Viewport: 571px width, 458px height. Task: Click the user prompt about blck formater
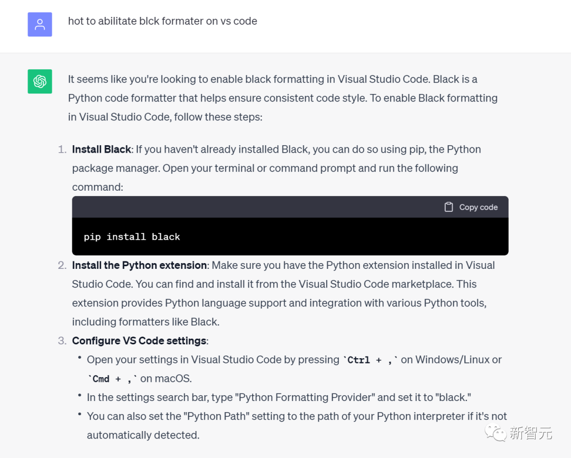pyautogui.click(x=162, y=21)
